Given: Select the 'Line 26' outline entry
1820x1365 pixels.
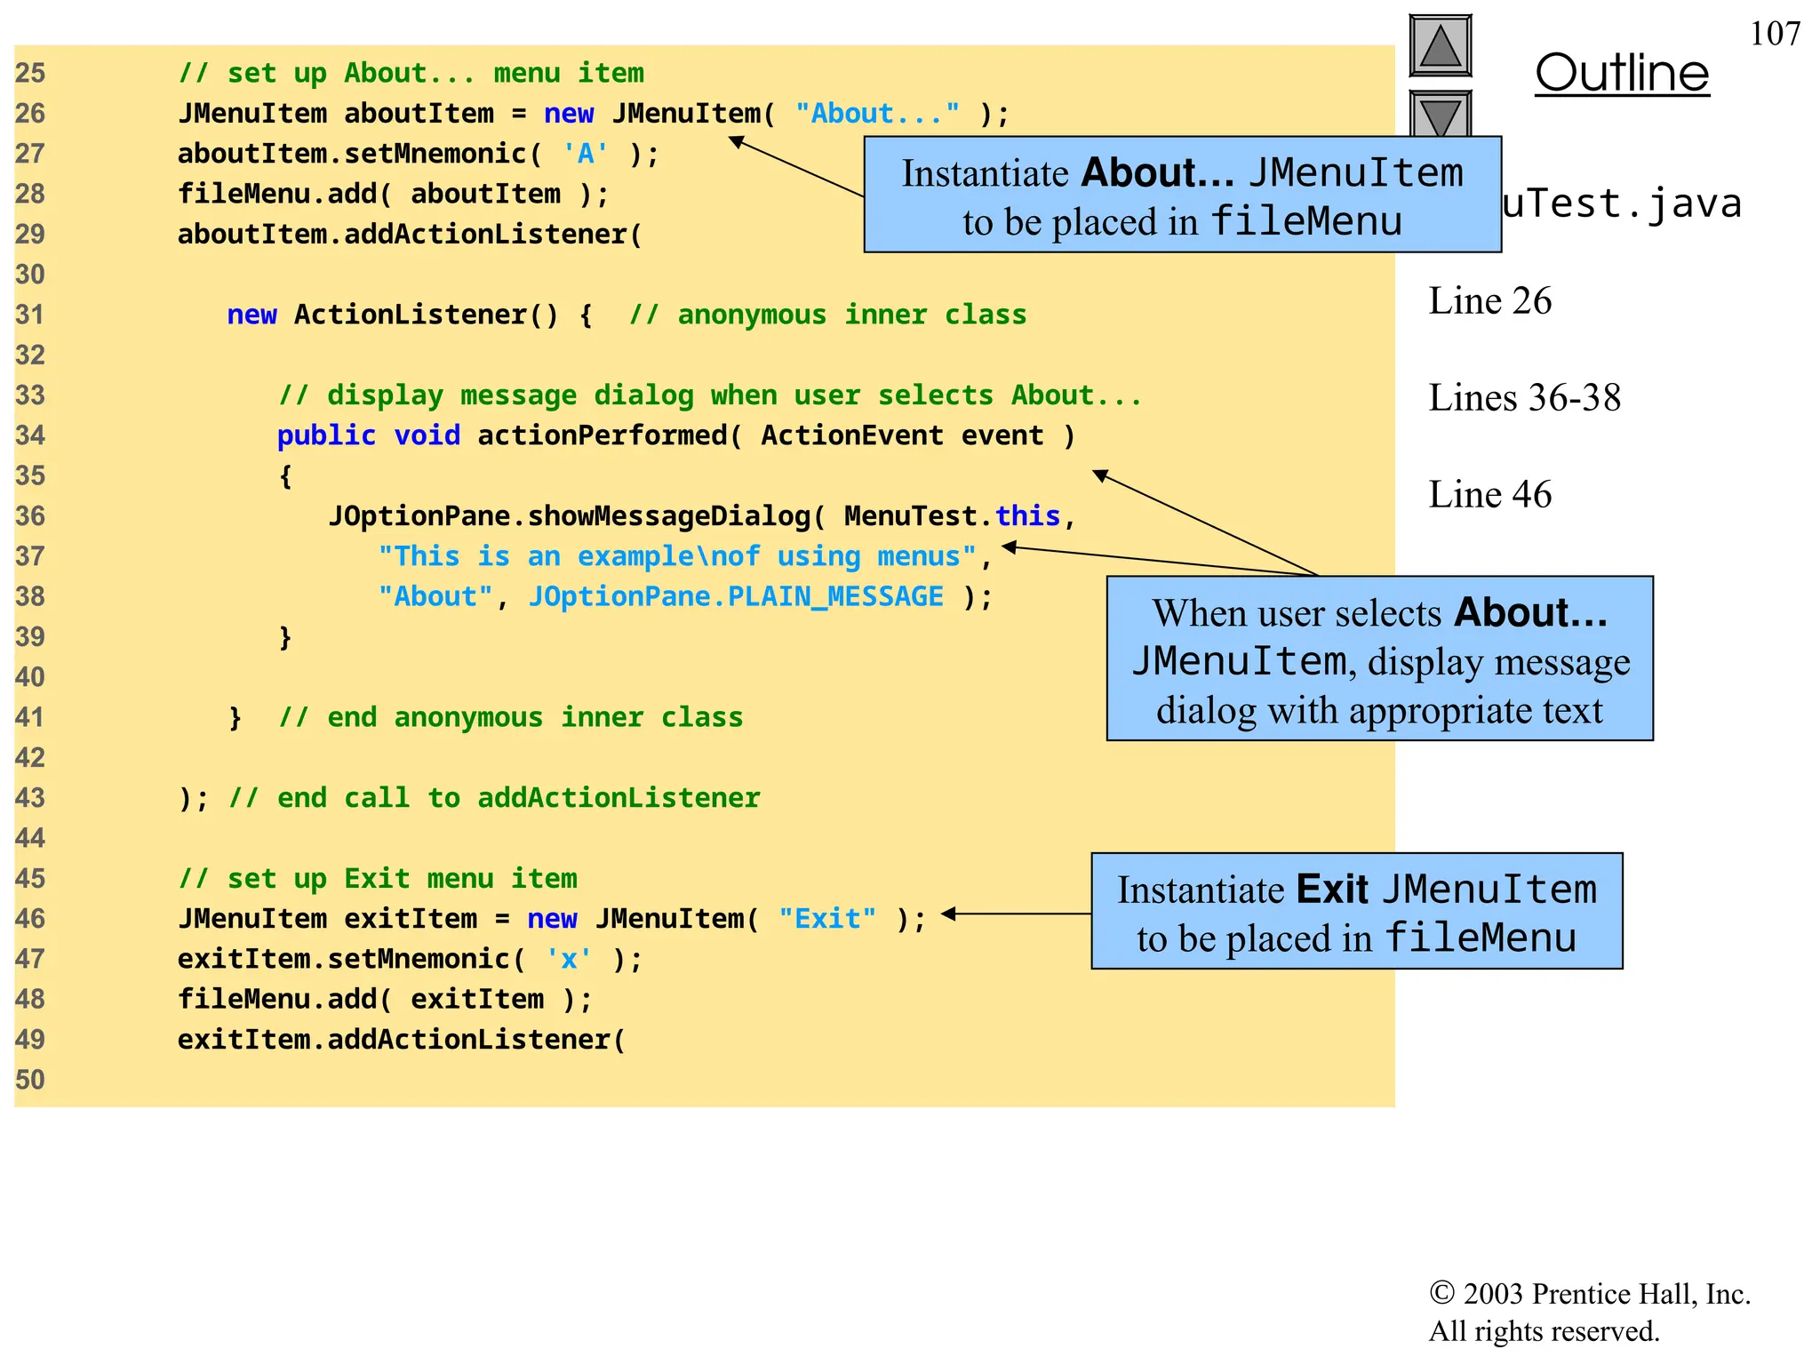Looking at the screenshot, I should coord(1489,301).
